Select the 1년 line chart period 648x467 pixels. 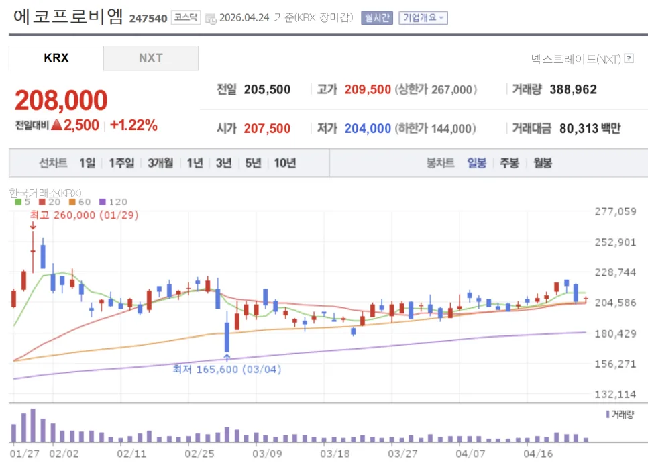tap(195, 163)
